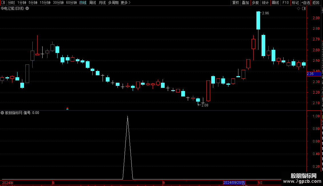Select the 1分钟 period
This screenshot has width=323, height=186.
click(22, 3)
